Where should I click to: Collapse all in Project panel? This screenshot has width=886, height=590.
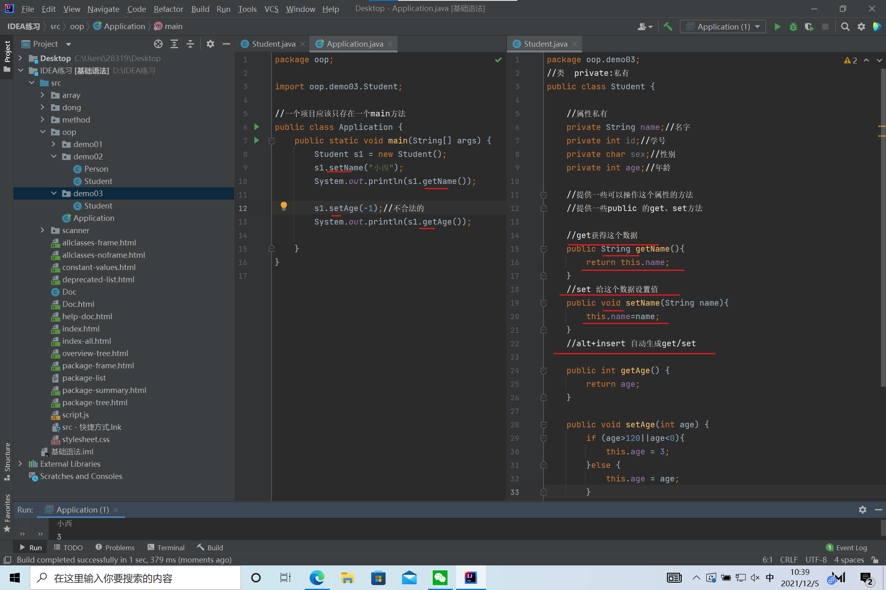pos(190,44)
